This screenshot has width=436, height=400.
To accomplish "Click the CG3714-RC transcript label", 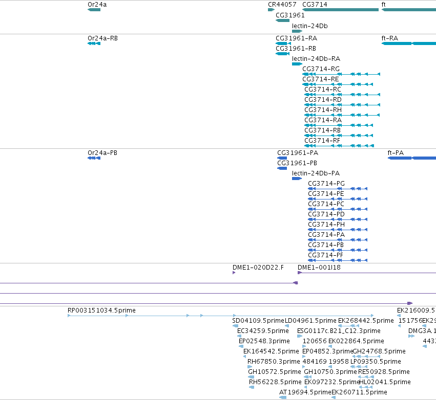I will point(323,90).
